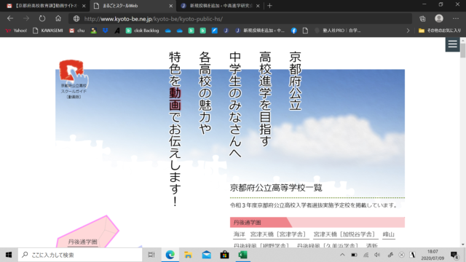This screenshot has height=262, width=466.
Task: Click the 丹後通学圏 pink section header
Action: [317, 222]
